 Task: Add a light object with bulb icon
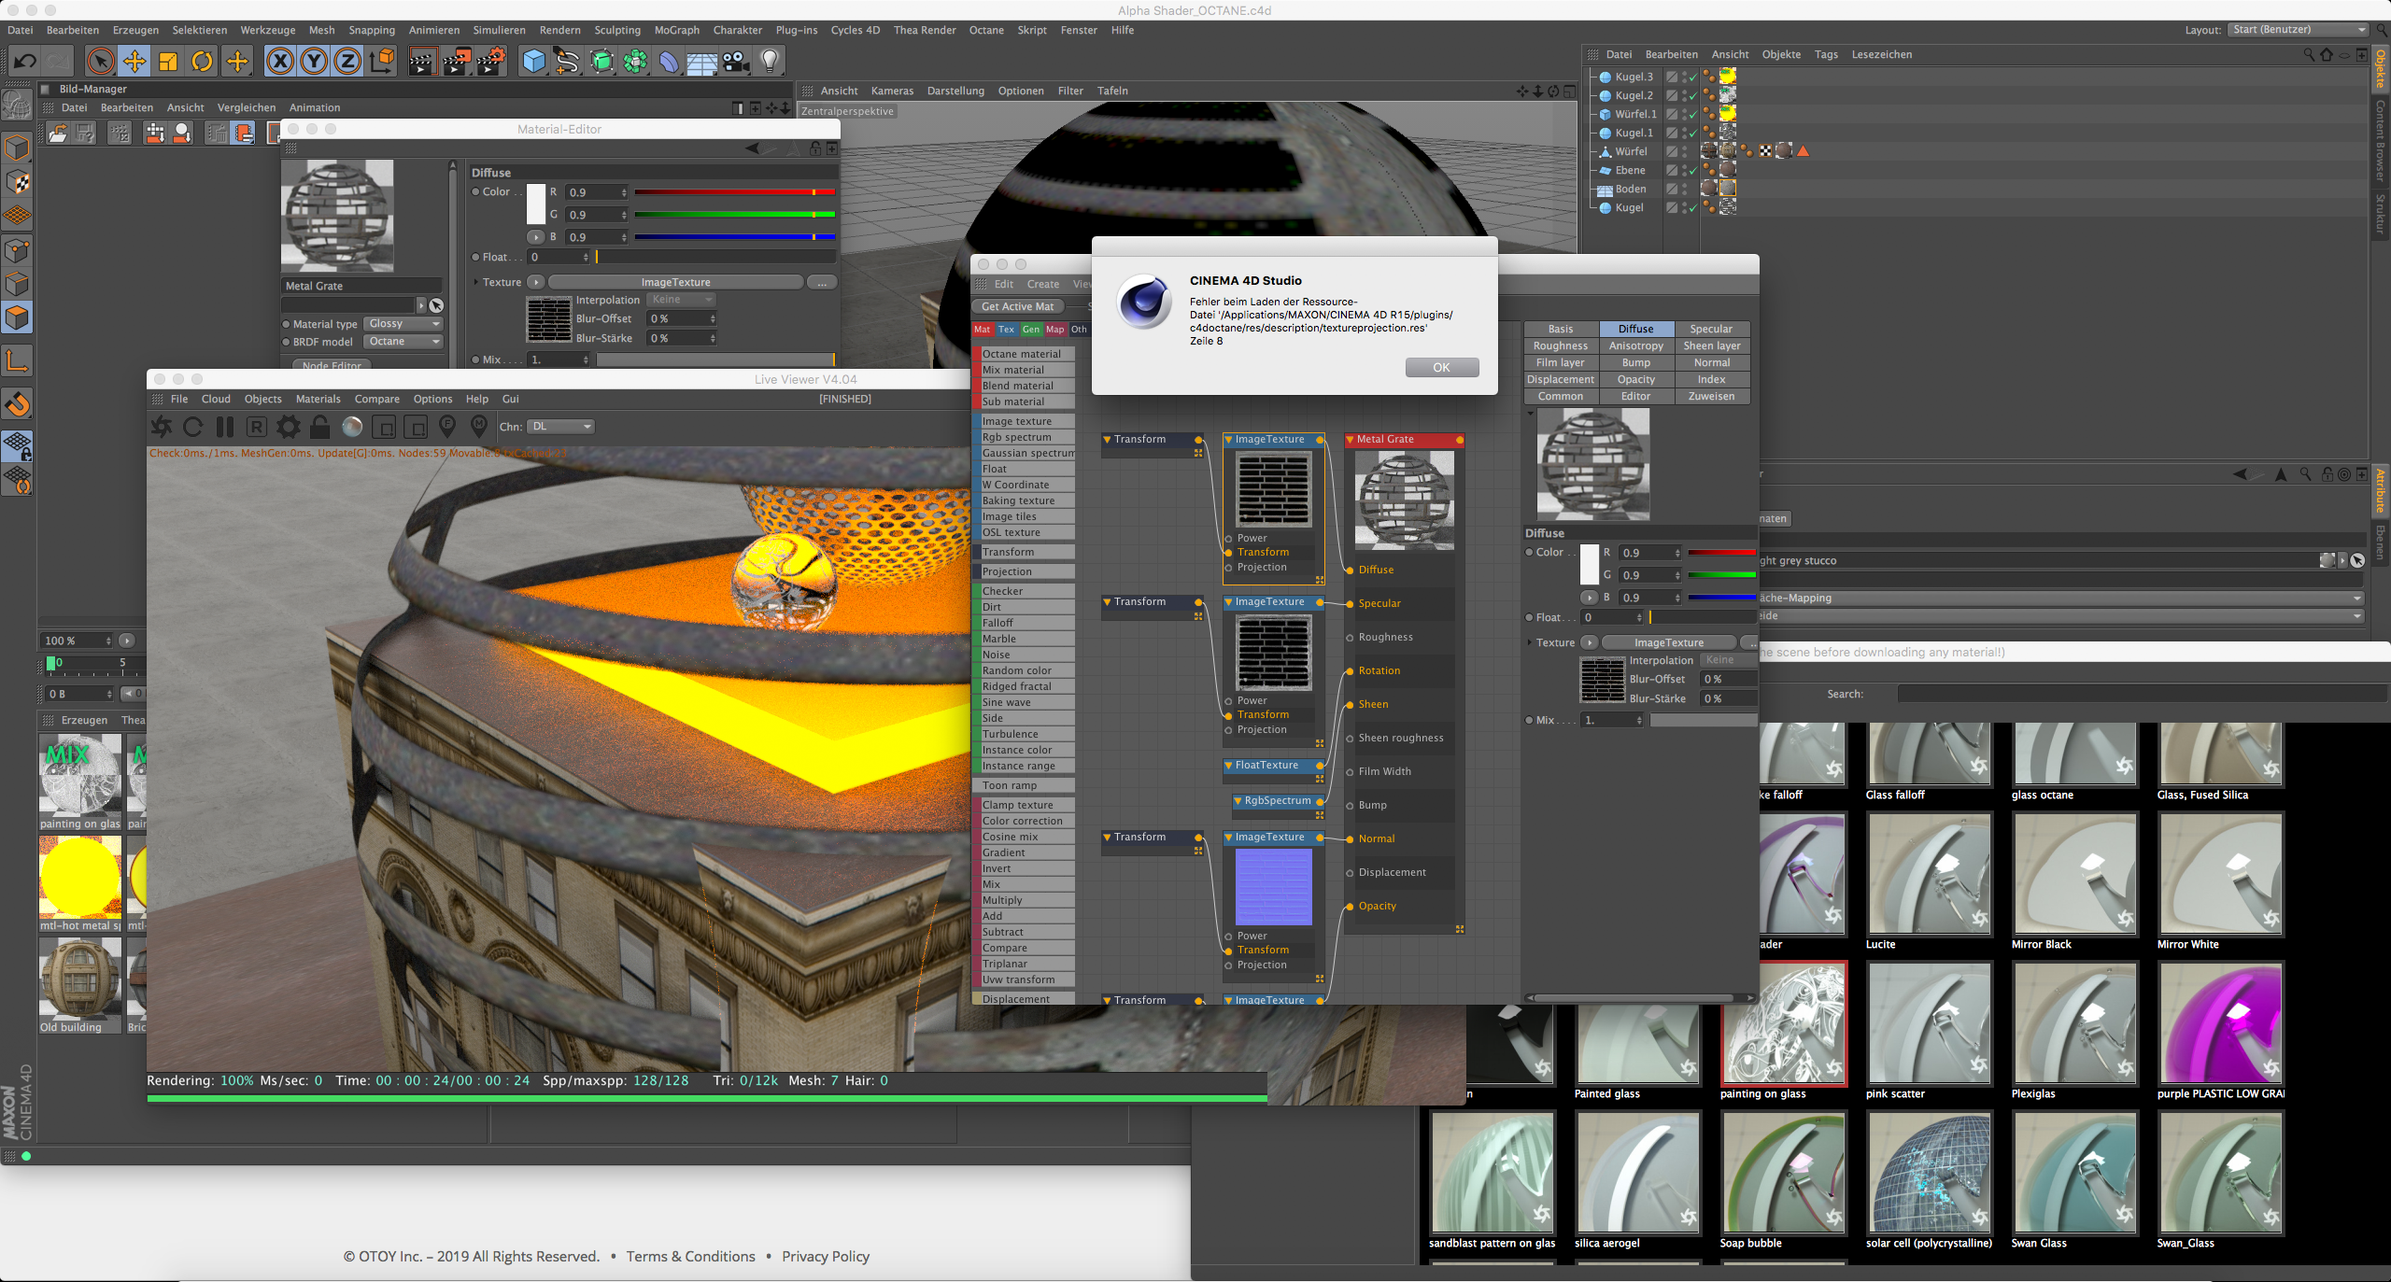[x=770, y=62]
